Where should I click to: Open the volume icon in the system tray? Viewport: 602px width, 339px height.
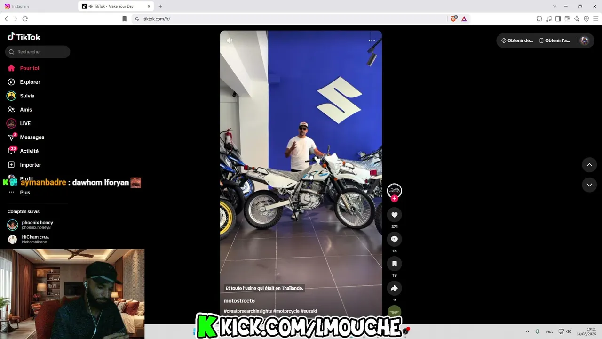pos(569,331)
